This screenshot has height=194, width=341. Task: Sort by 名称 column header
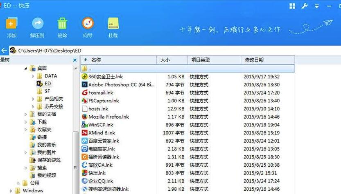(118, 60)
